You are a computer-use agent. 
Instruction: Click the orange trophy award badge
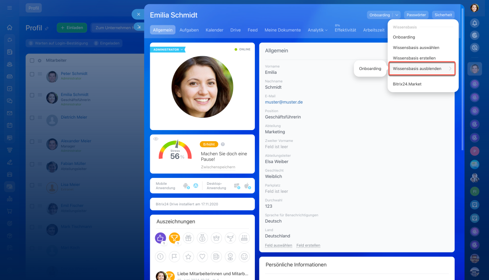coord(174,238)
